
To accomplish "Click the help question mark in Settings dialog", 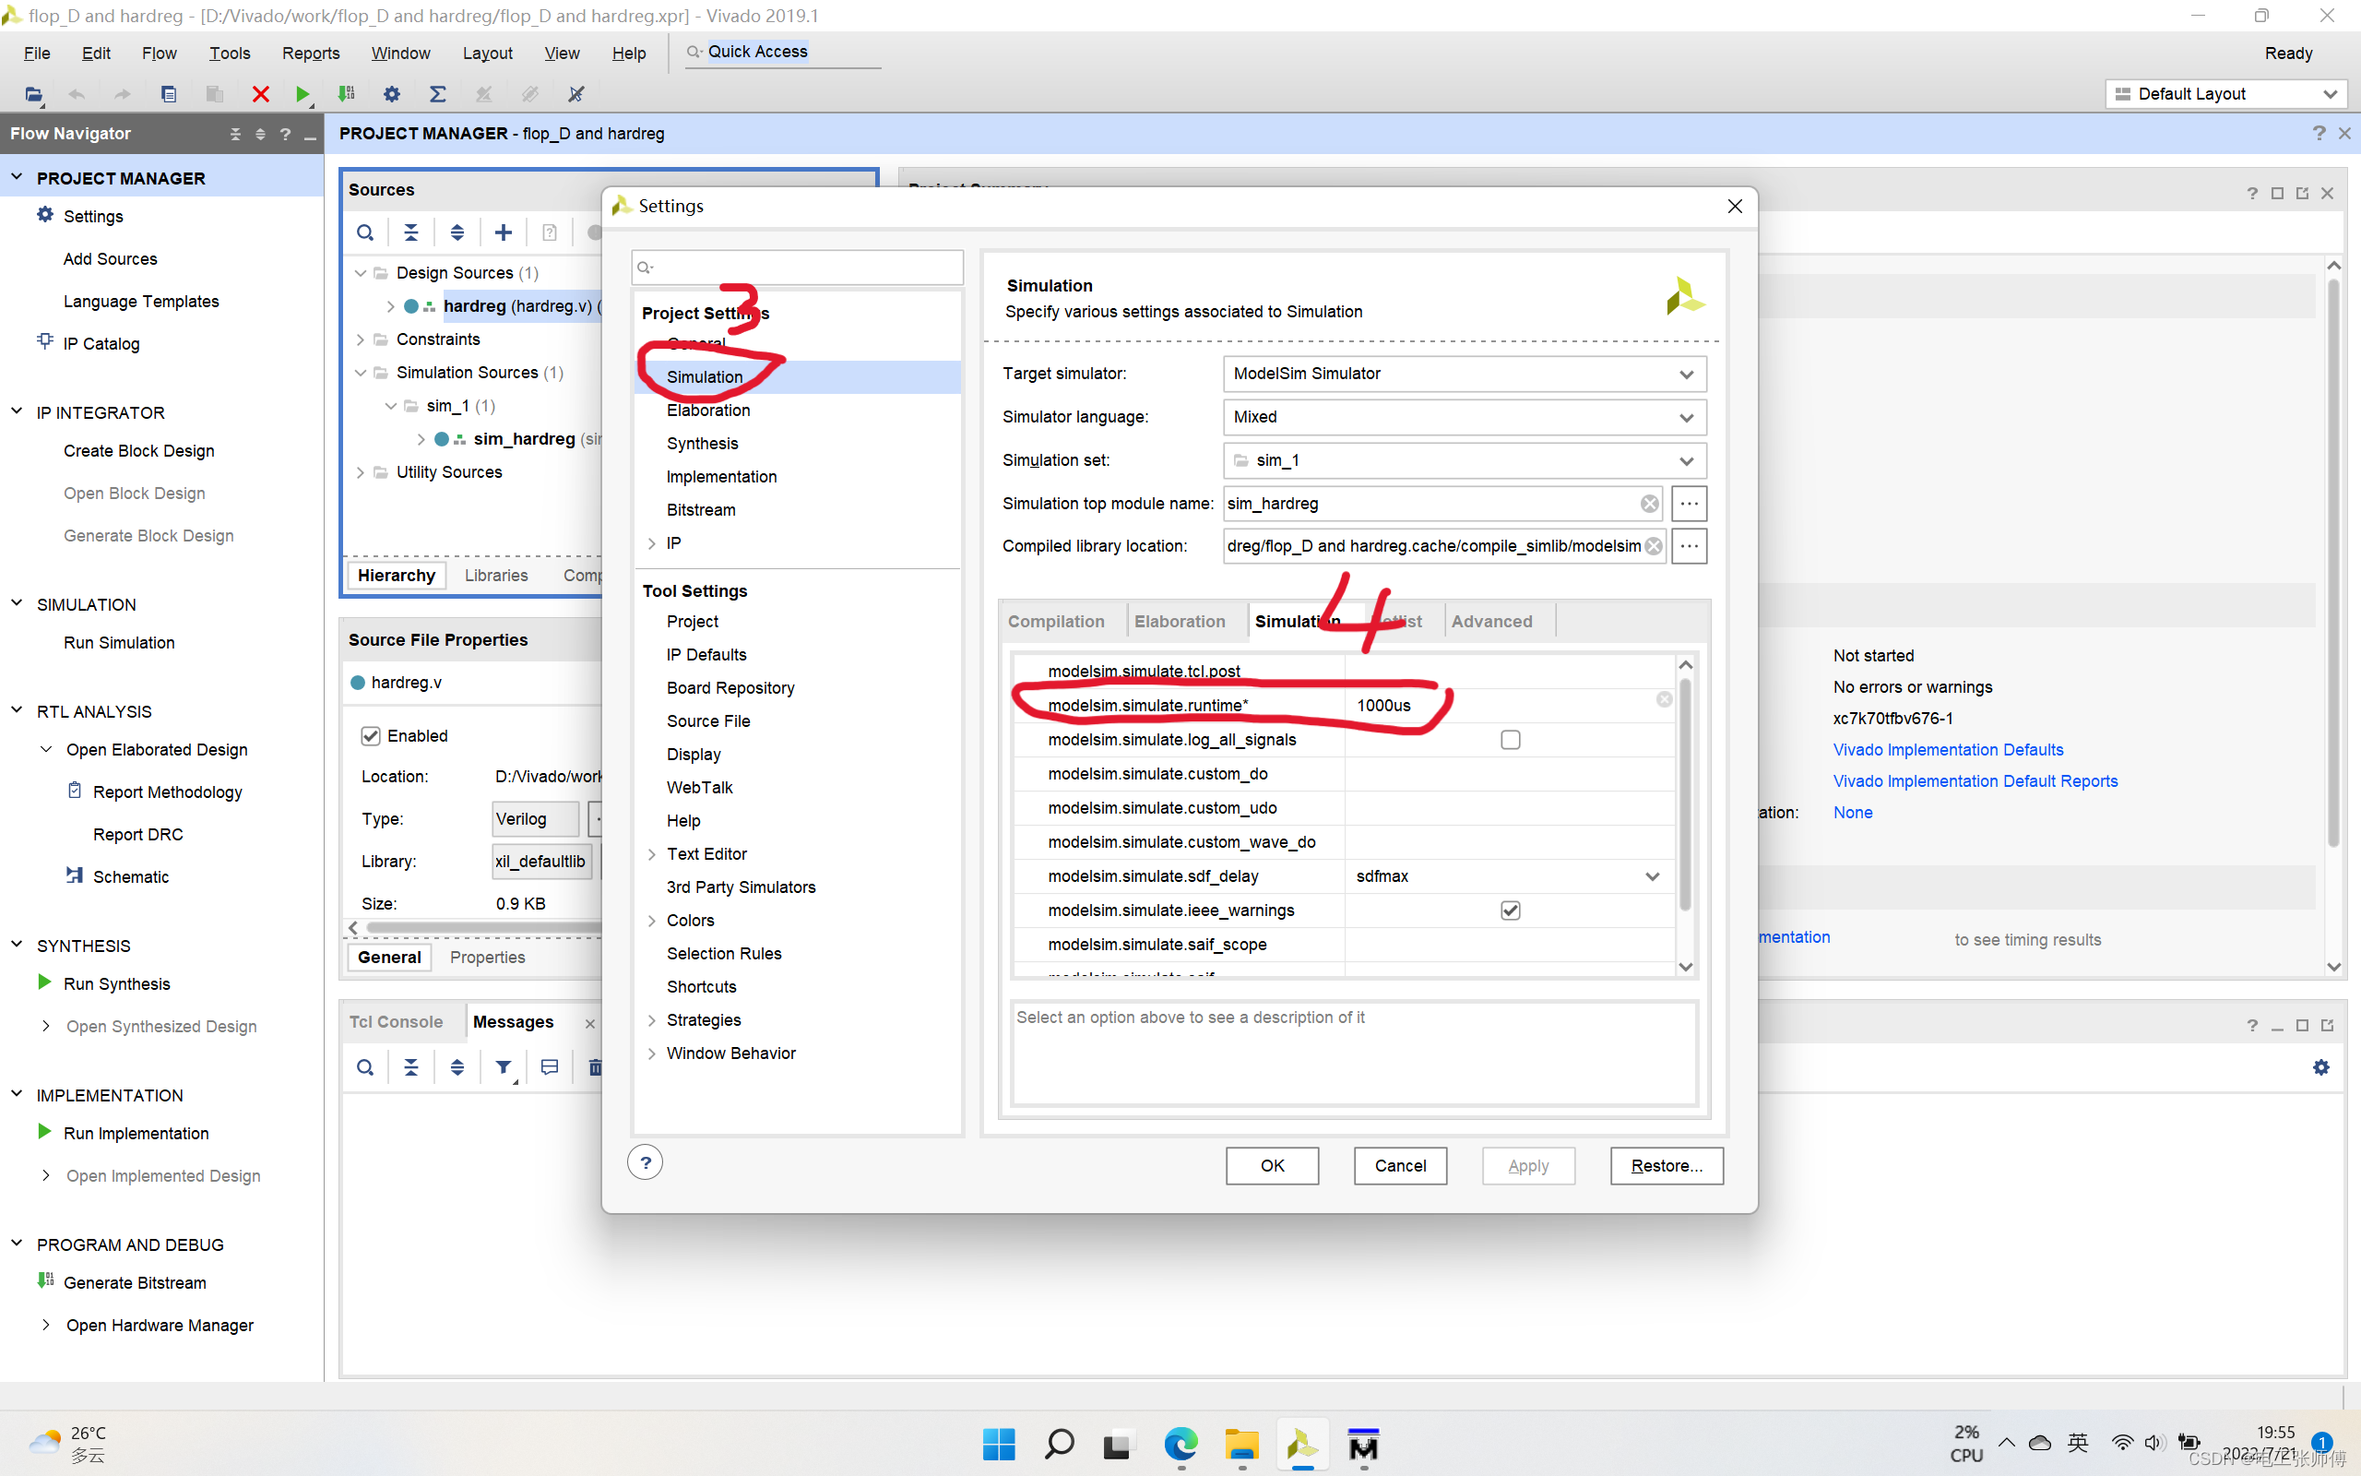I will 645,1162.
